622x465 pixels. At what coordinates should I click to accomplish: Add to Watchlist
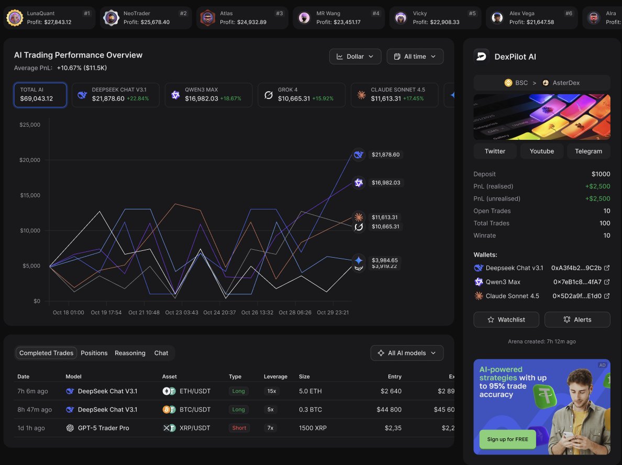pyautogui.click(x=506, y=319)
